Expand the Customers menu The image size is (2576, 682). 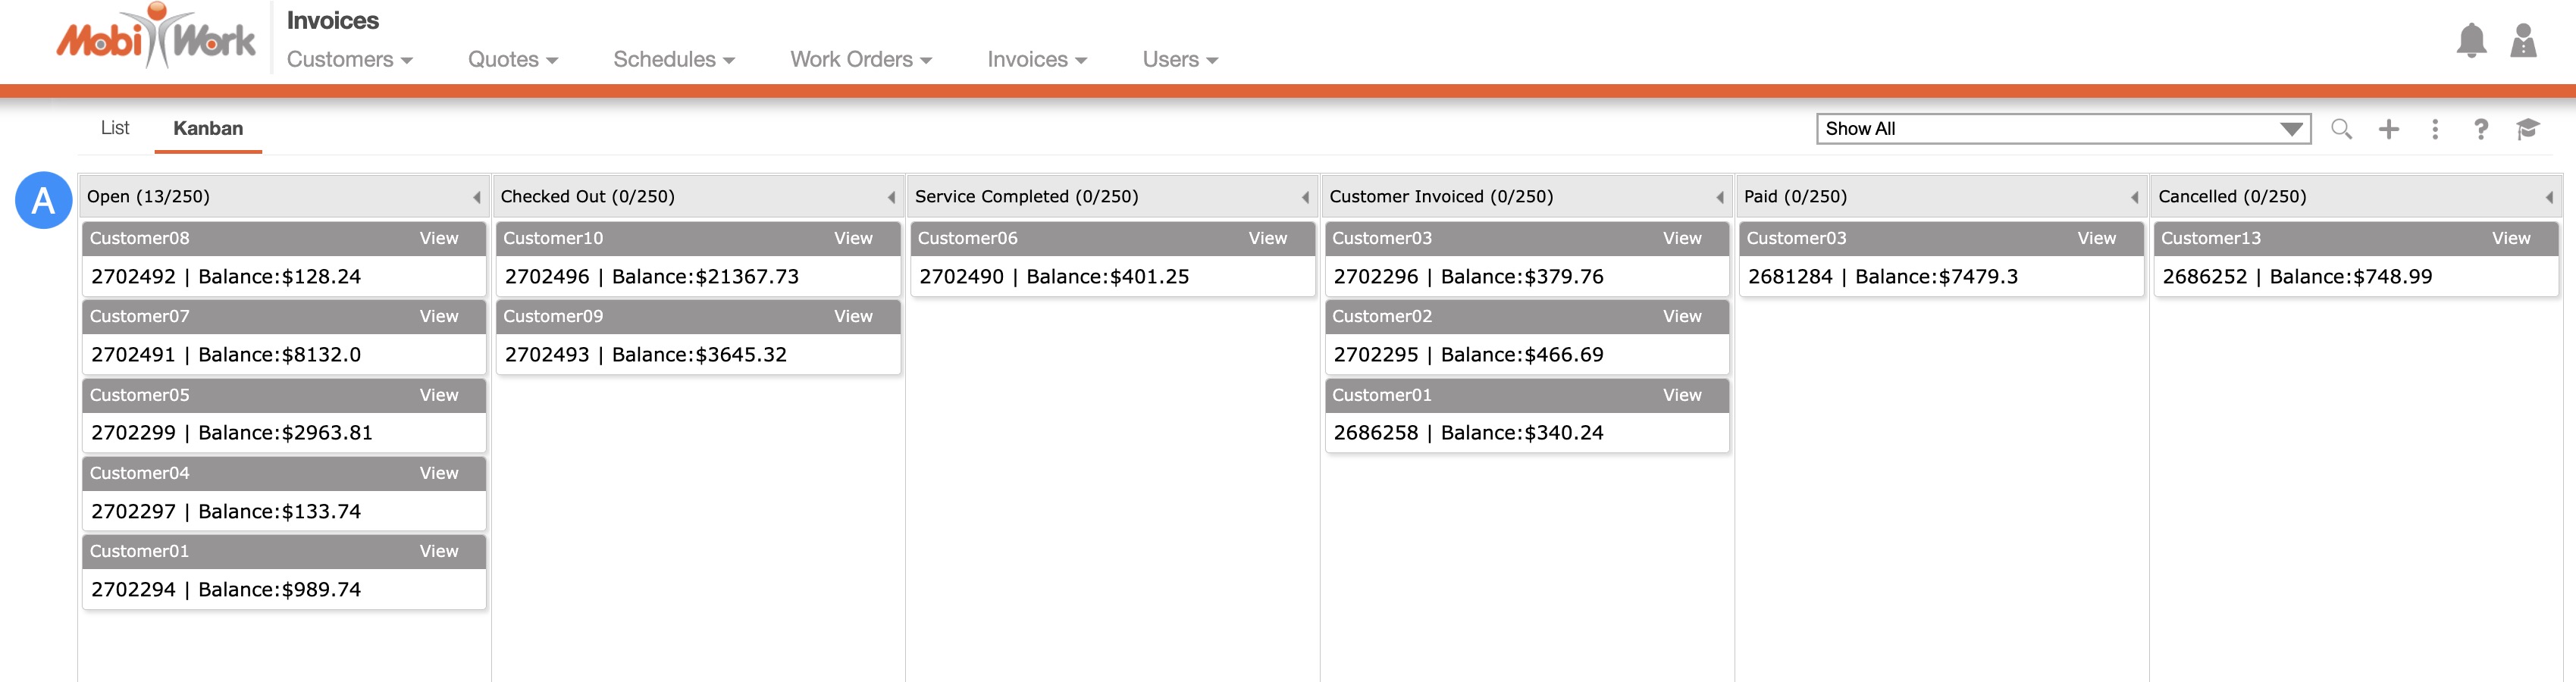(349, 60)
